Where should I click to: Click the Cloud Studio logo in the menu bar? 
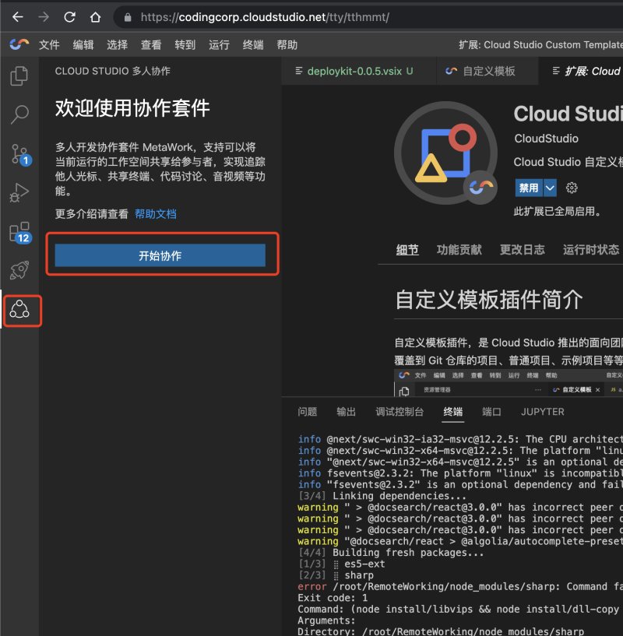point(19,44)
